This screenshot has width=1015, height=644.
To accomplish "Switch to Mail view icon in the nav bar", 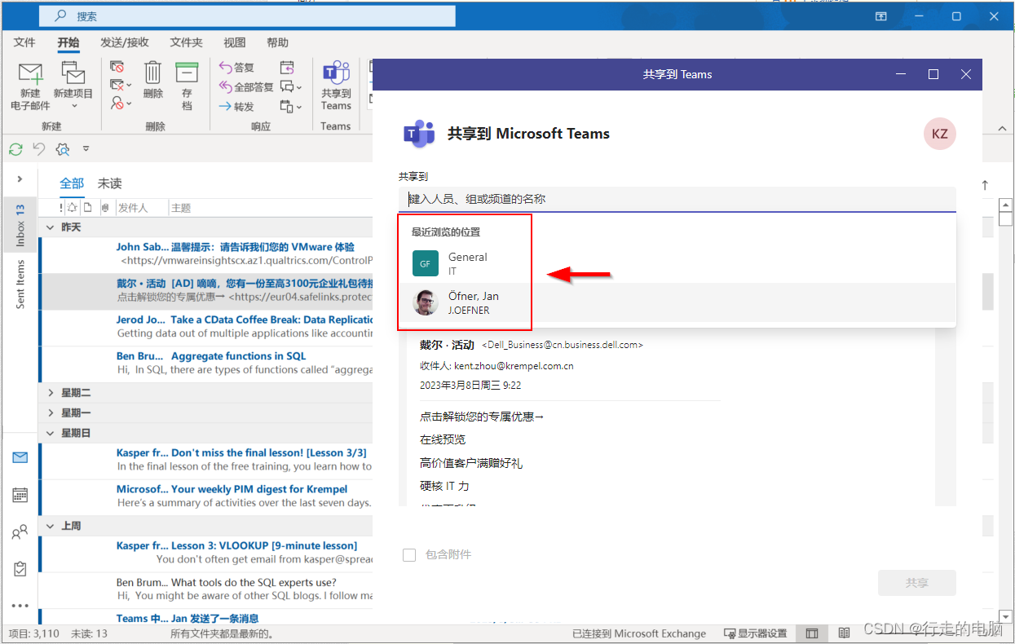I will (x=20, y=457).
